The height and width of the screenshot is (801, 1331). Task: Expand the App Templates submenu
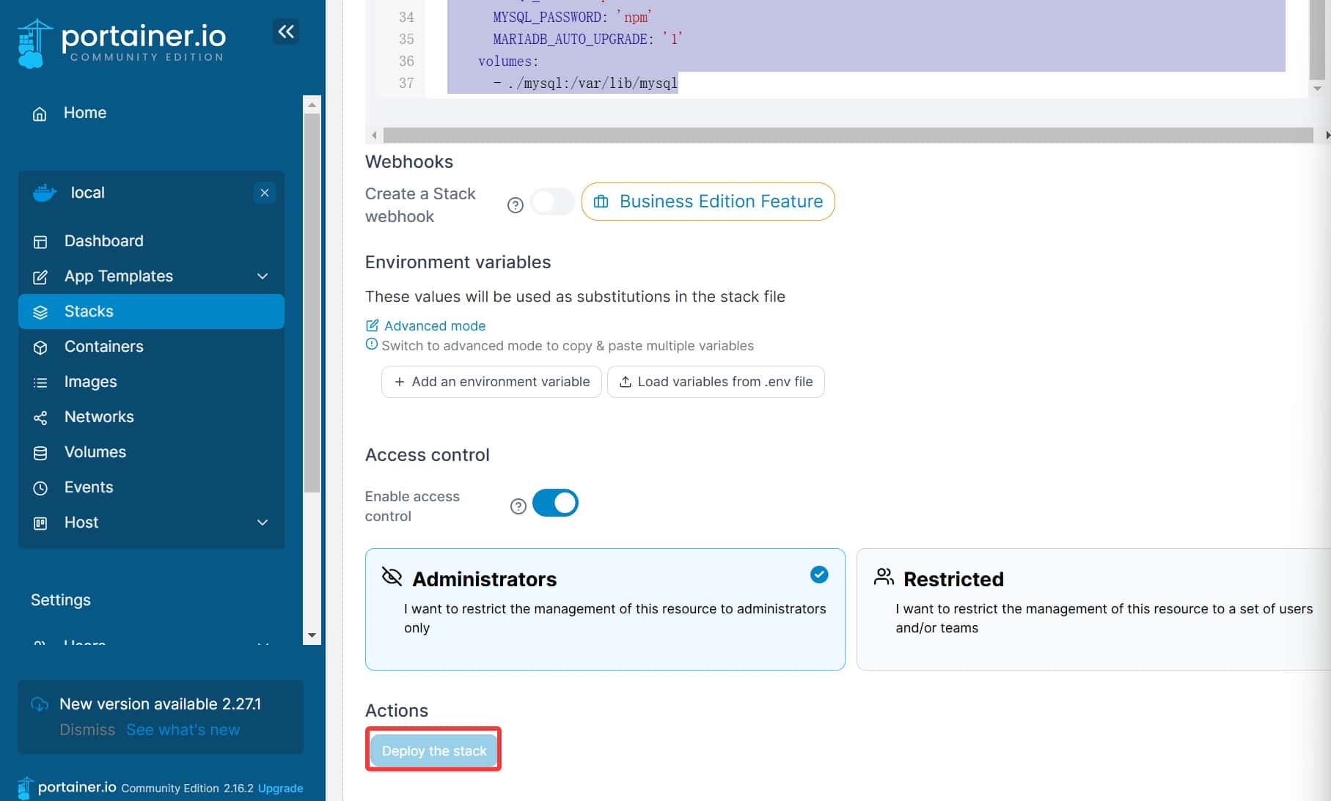coord(263,276)
